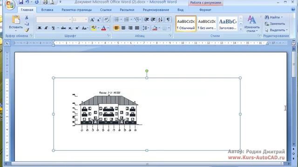298x167 pixels.
Task: Clear formatting with eraser icon
Action: (107, 19)
